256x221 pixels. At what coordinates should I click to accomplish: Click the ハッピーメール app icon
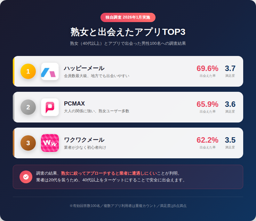tap(50, 71)
